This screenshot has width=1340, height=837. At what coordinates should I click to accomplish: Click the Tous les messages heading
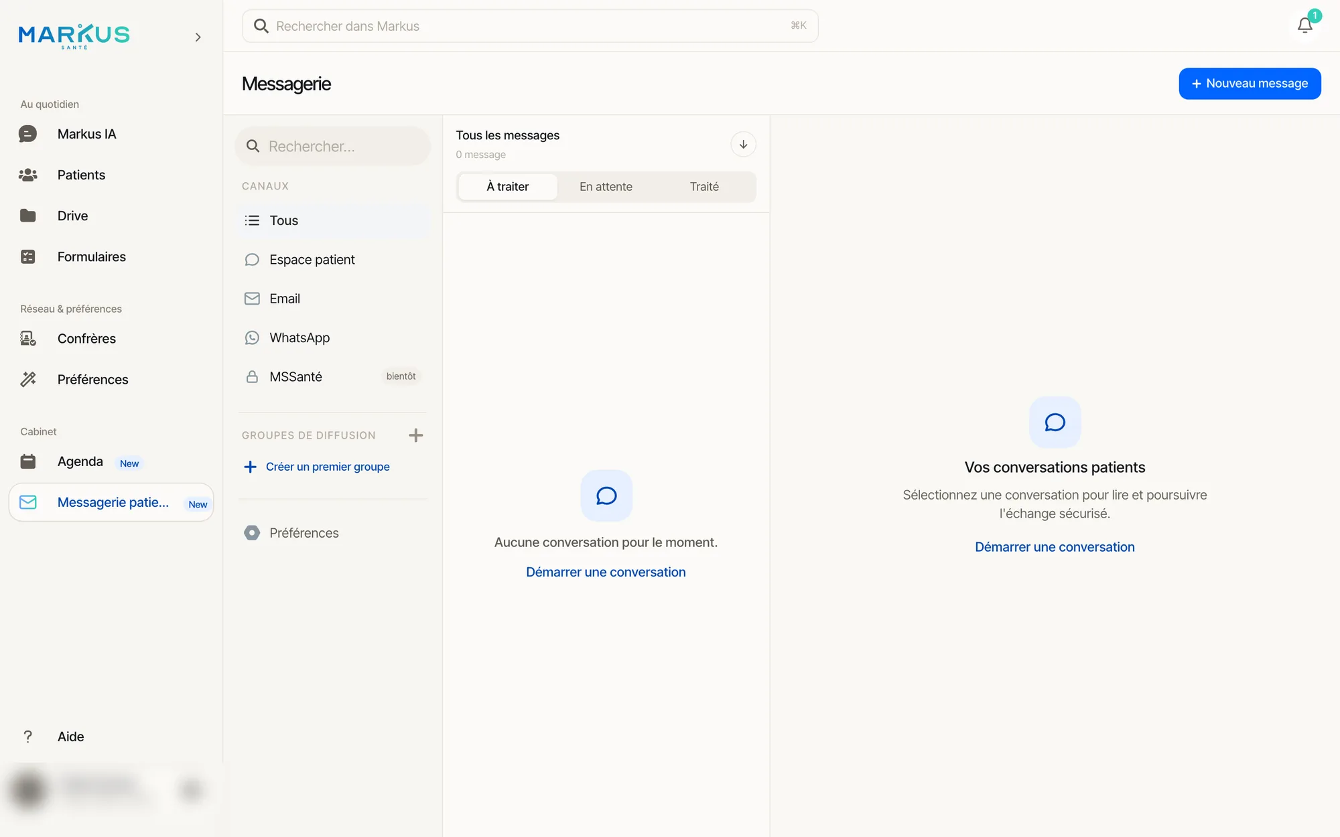tap(507, 135)
